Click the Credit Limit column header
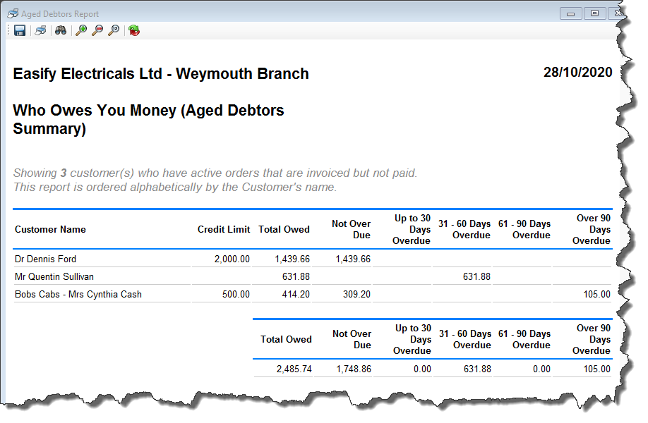 (222, 229)
